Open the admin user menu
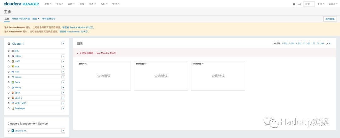The width and height of the screenshot is (340, 138). click(333, 4)
